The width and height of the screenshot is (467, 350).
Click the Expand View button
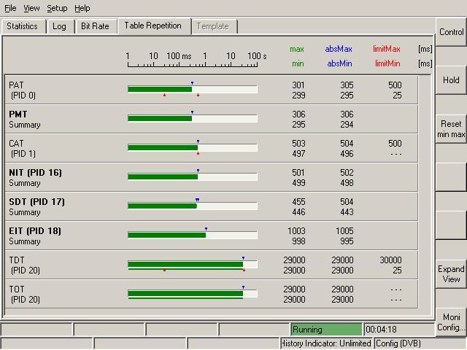[451, 274]
